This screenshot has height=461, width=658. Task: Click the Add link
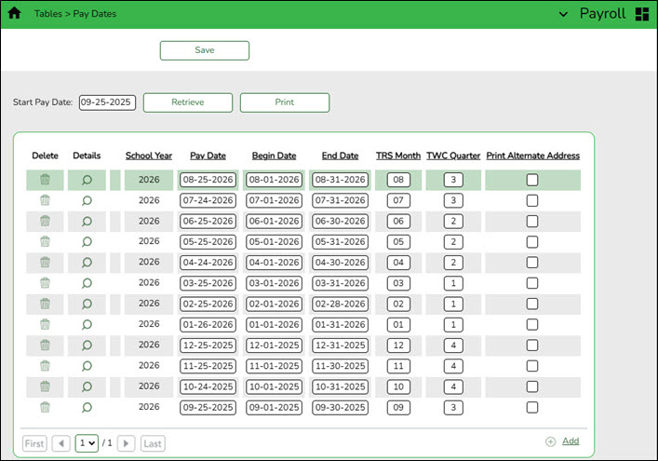[x=571, y=441]
